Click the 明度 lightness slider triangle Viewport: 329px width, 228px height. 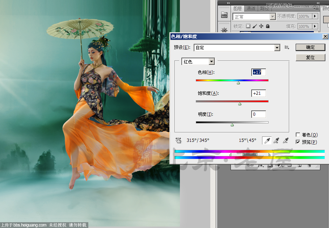tap(232, 125)
